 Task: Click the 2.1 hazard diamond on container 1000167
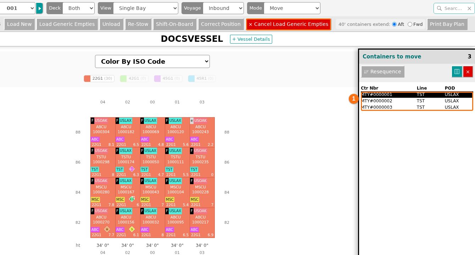pos(132,199)
